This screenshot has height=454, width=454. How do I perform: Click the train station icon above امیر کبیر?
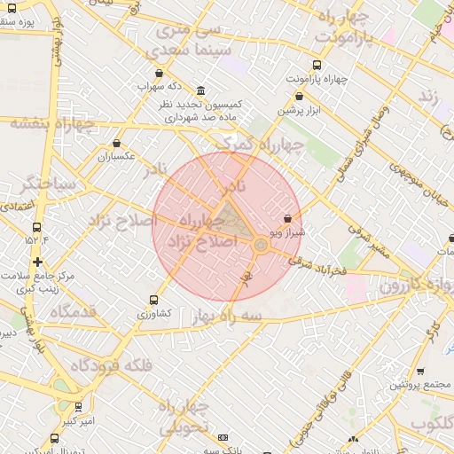coord(78,407)
